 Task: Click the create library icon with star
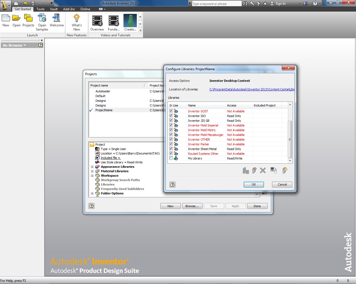254,170
